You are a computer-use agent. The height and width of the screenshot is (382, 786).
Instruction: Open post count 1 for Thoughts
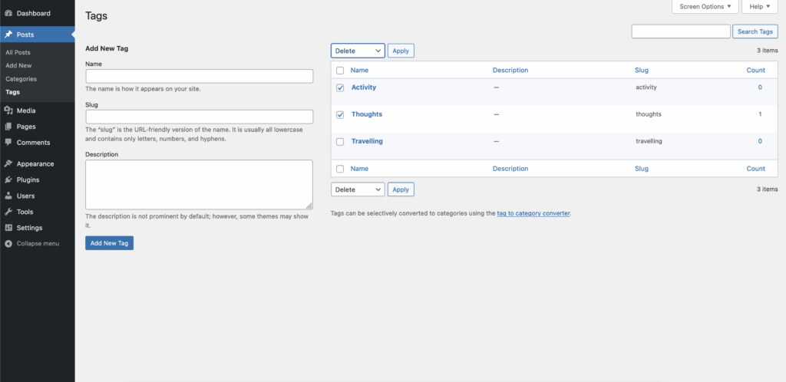pos(760,114)
